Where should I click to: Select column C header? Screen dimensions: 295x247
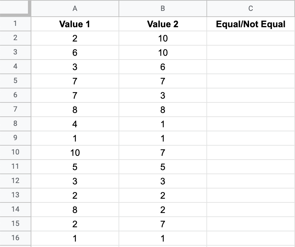(x=250, y=9)
